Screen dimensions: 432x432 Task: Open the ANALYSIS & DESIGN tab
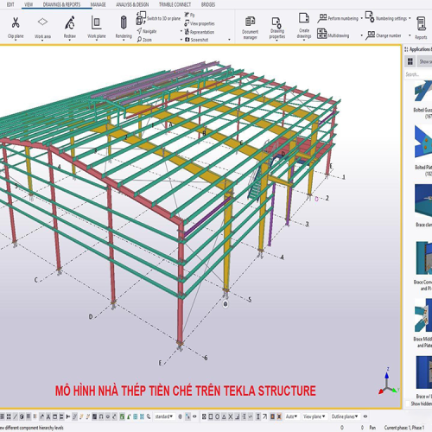[x=132, y=4]
